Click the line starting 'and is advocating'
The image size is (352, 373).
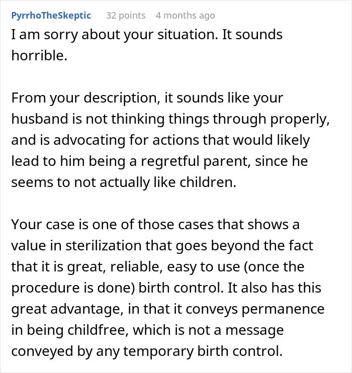coord(160,140)
